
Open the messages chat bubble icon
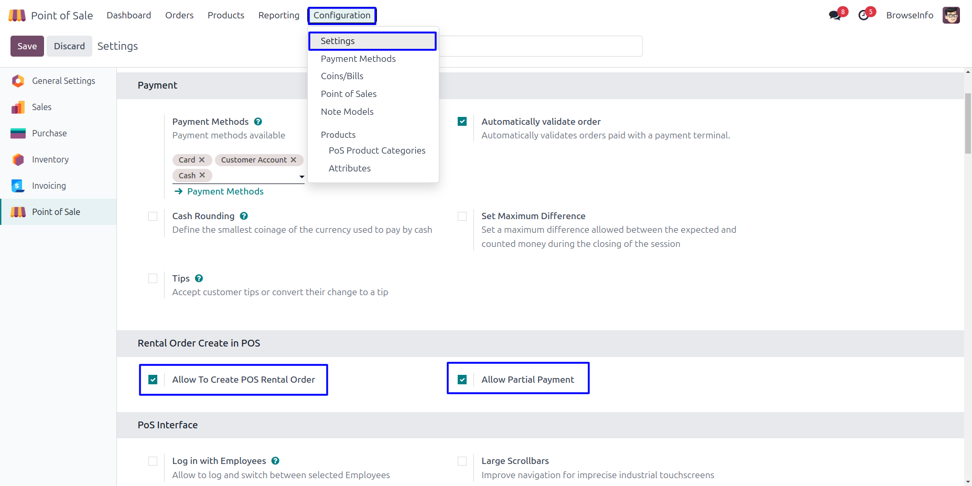[x=835, y=15]
